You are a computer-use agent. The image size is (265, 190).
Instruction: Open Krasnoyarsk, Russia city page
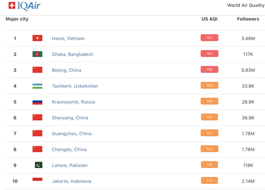click(x=73, y=102)
